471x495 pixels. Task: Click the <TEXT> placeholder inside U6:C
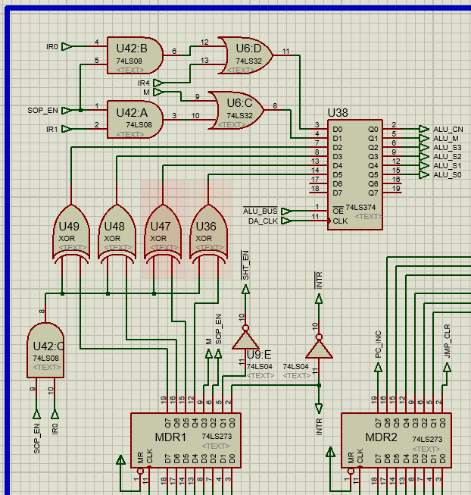tap(232, 124)
